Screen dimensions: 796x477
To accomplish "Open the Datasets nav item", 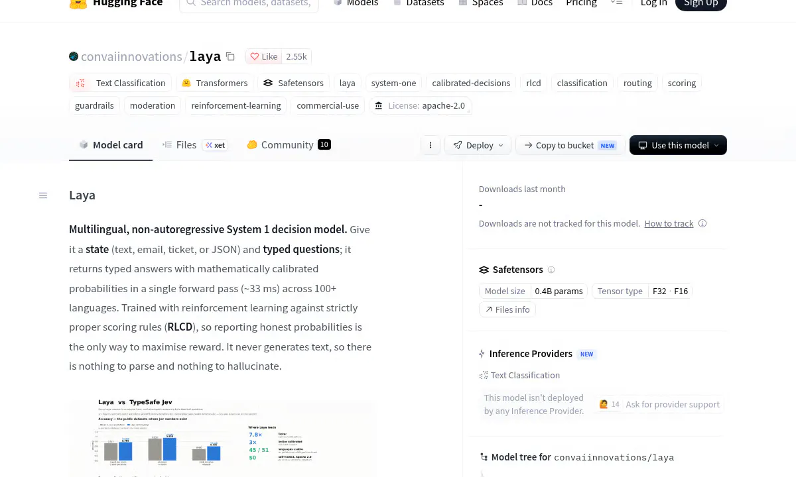I will [x=419, y=3].
